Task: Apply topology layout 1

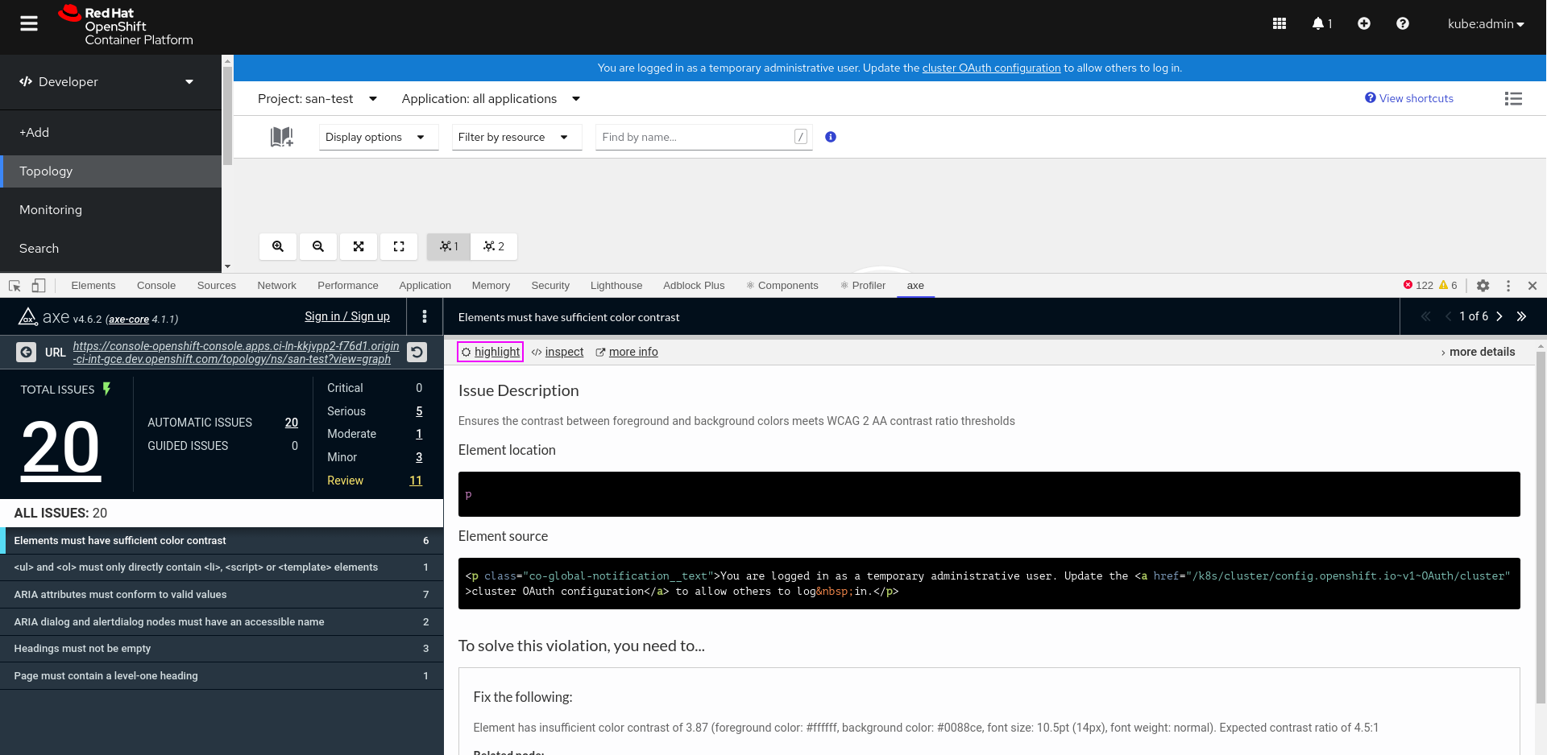Action: 449,246
